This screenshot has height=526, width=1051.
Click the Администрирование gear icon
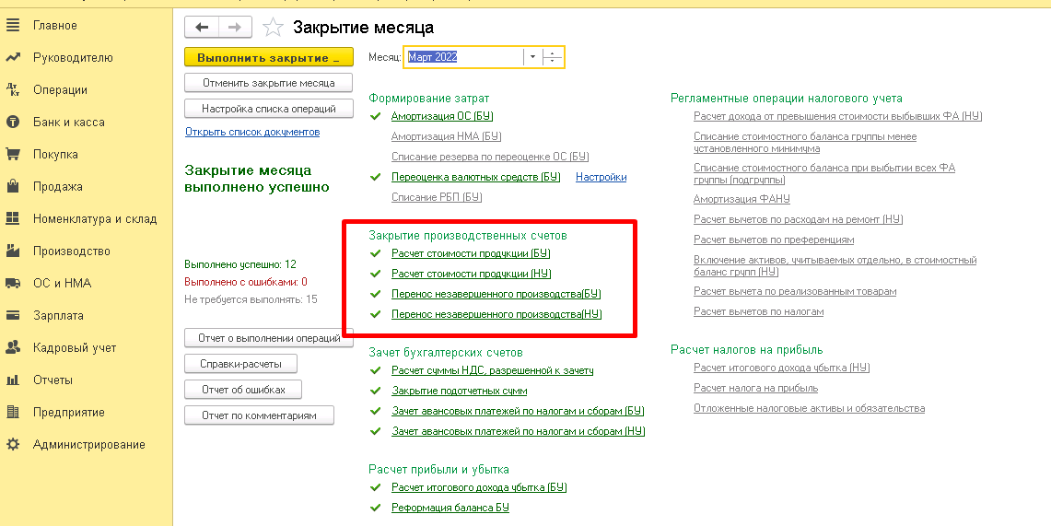(x=13, y=445)
